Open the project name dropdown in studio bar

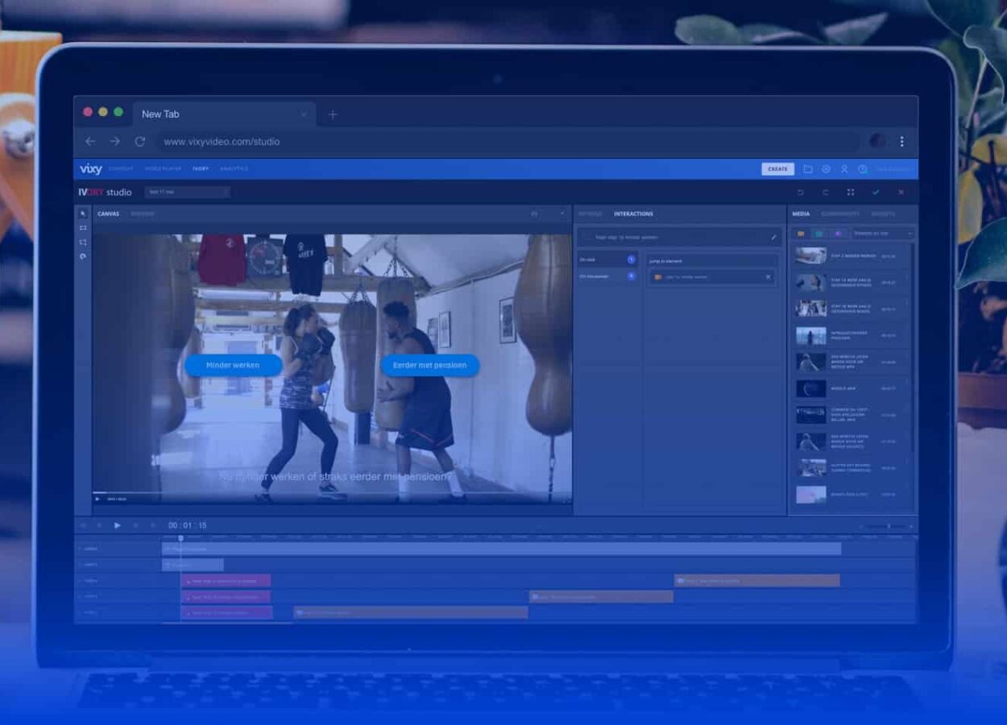click(187, 192)
